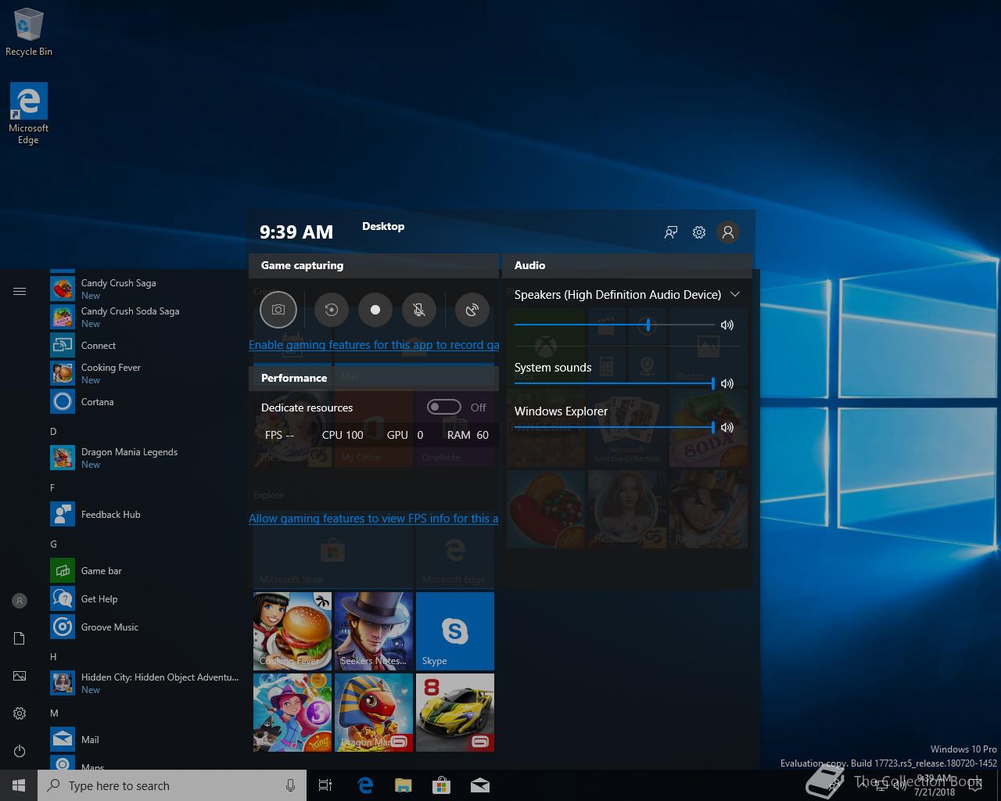Open the Xbox social icon in Game bar
The image size is (1001, 801).
(x=671, y=232)
